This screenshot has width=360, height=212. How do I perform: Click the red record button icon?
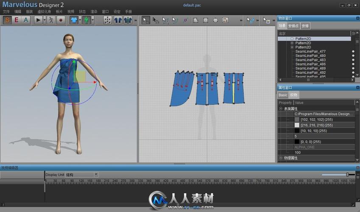61,20
